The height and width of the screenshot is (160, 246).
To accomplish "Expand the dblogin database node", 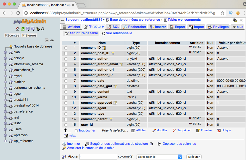I will tap(5, 58).
